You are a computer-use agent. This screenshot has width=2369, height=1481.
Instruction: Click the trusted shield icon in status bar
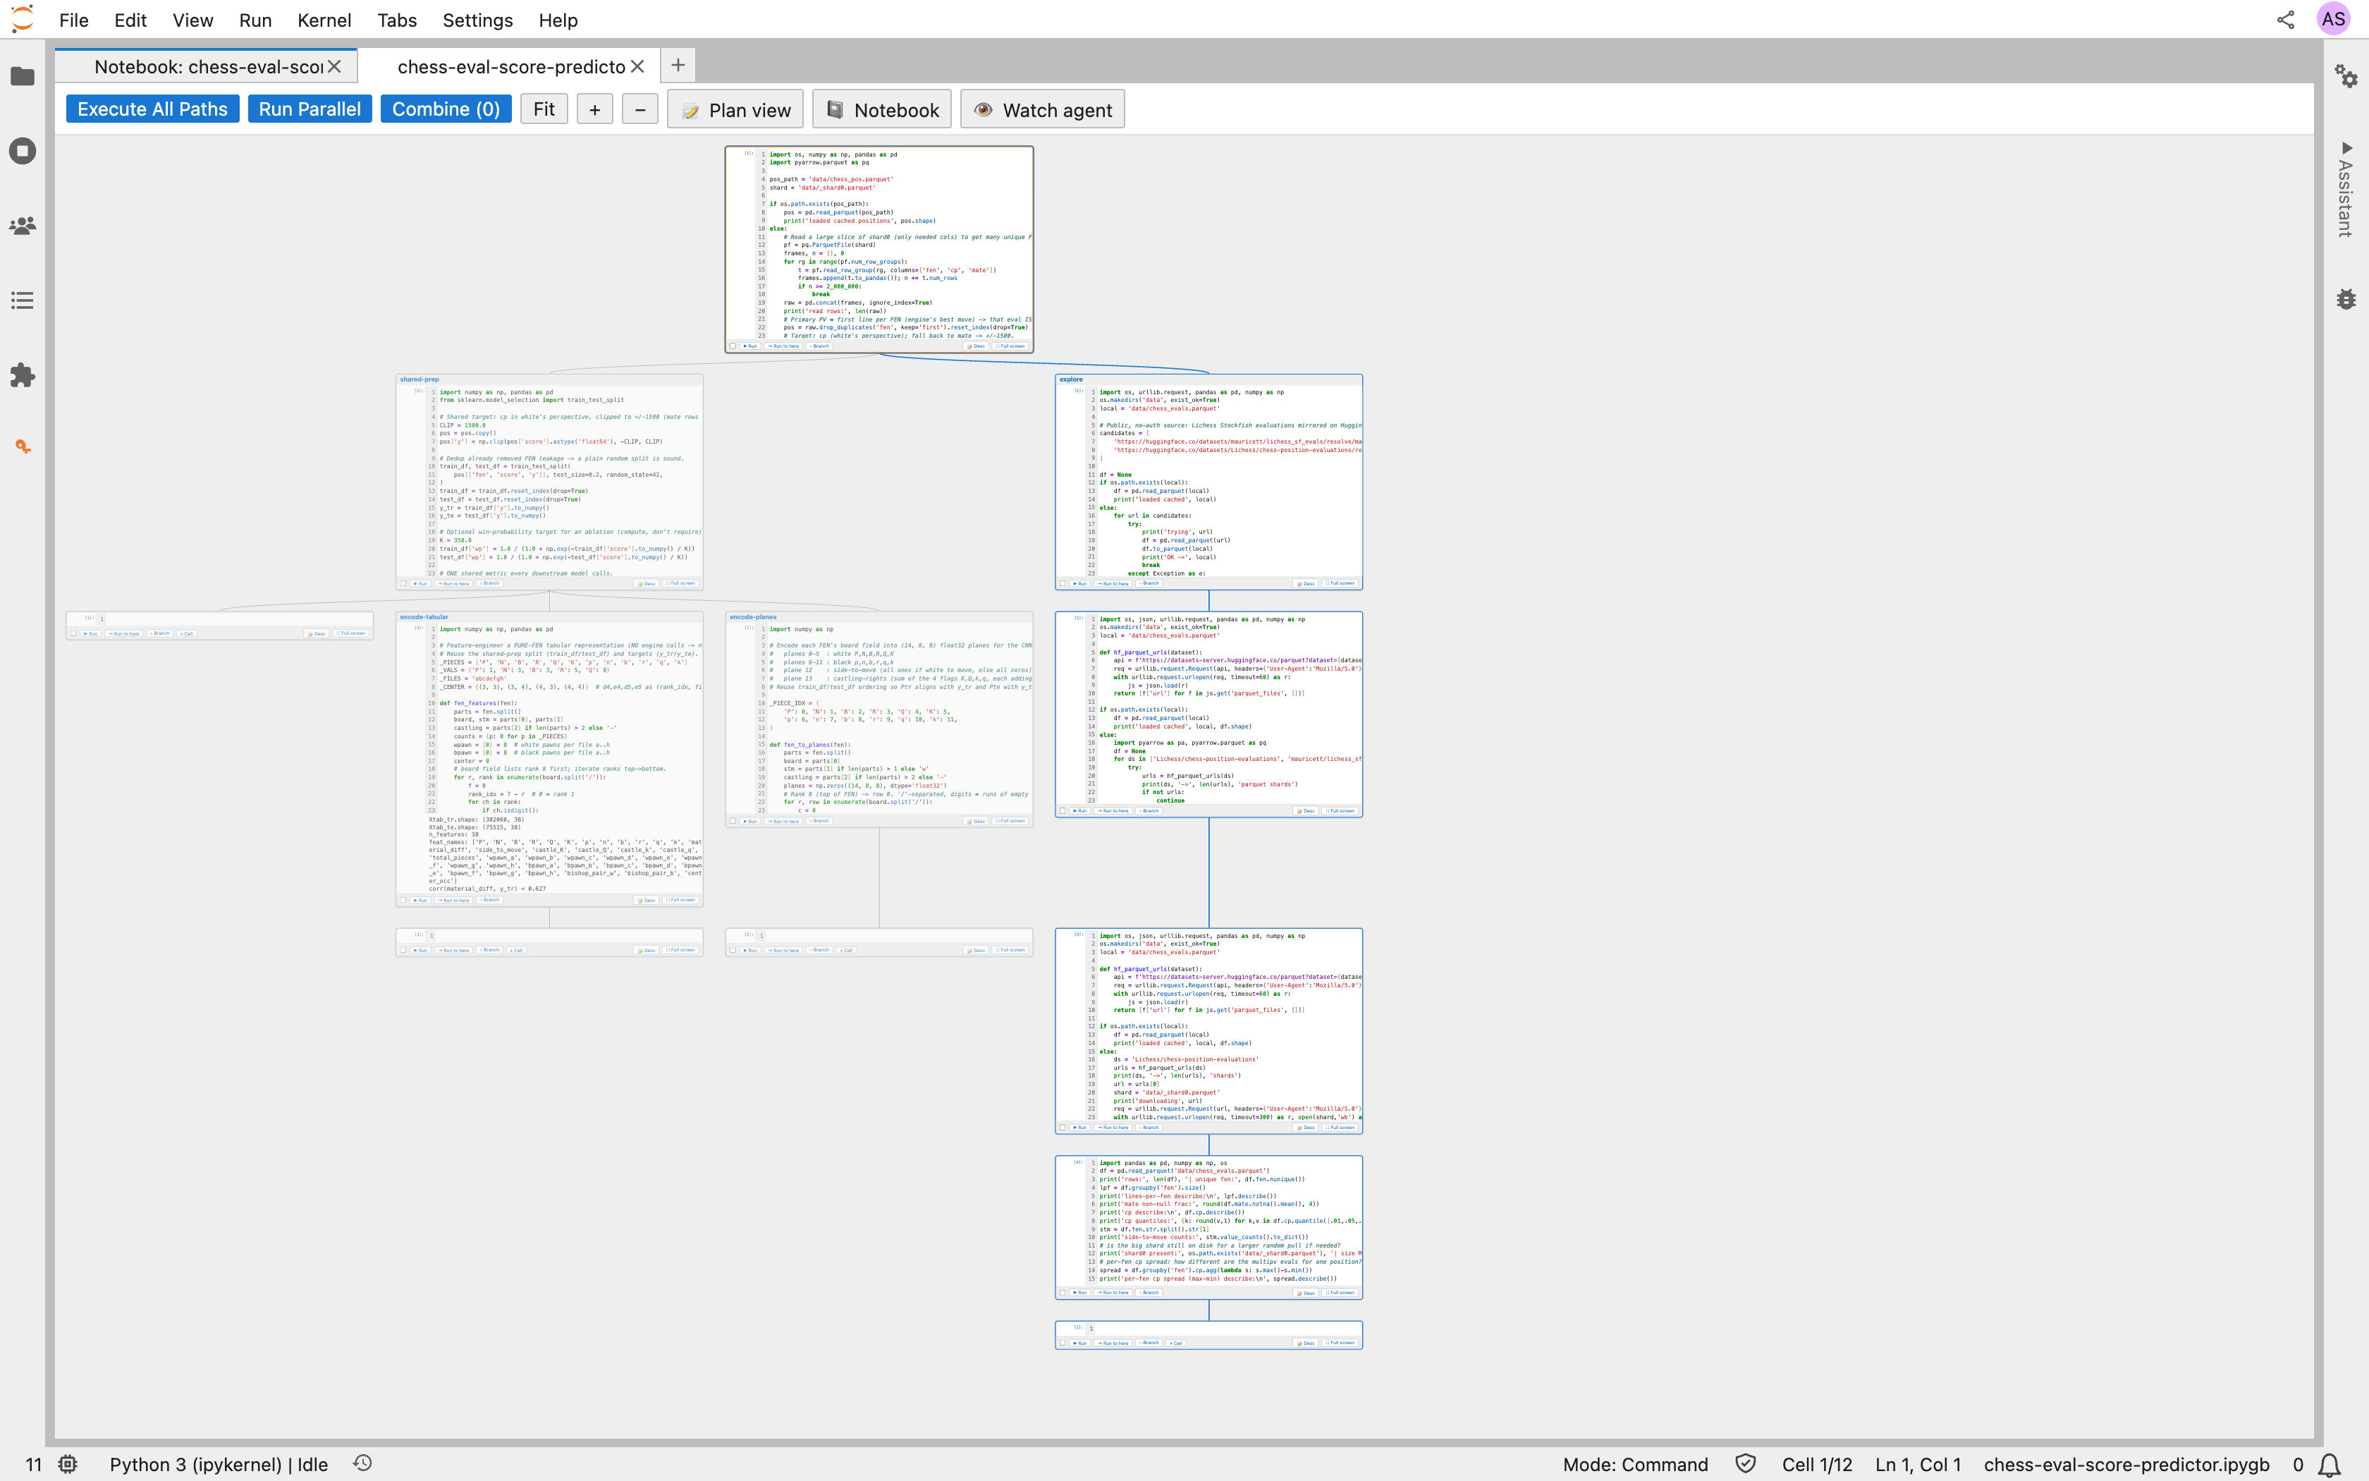[x=1744, y=1463]
